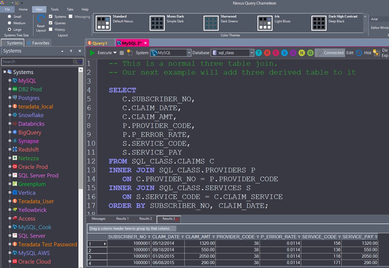Image resolution: width=389 pixels, height=268 pixels.
Task: Click the Edit button in query toolbar
Action: 350,53
